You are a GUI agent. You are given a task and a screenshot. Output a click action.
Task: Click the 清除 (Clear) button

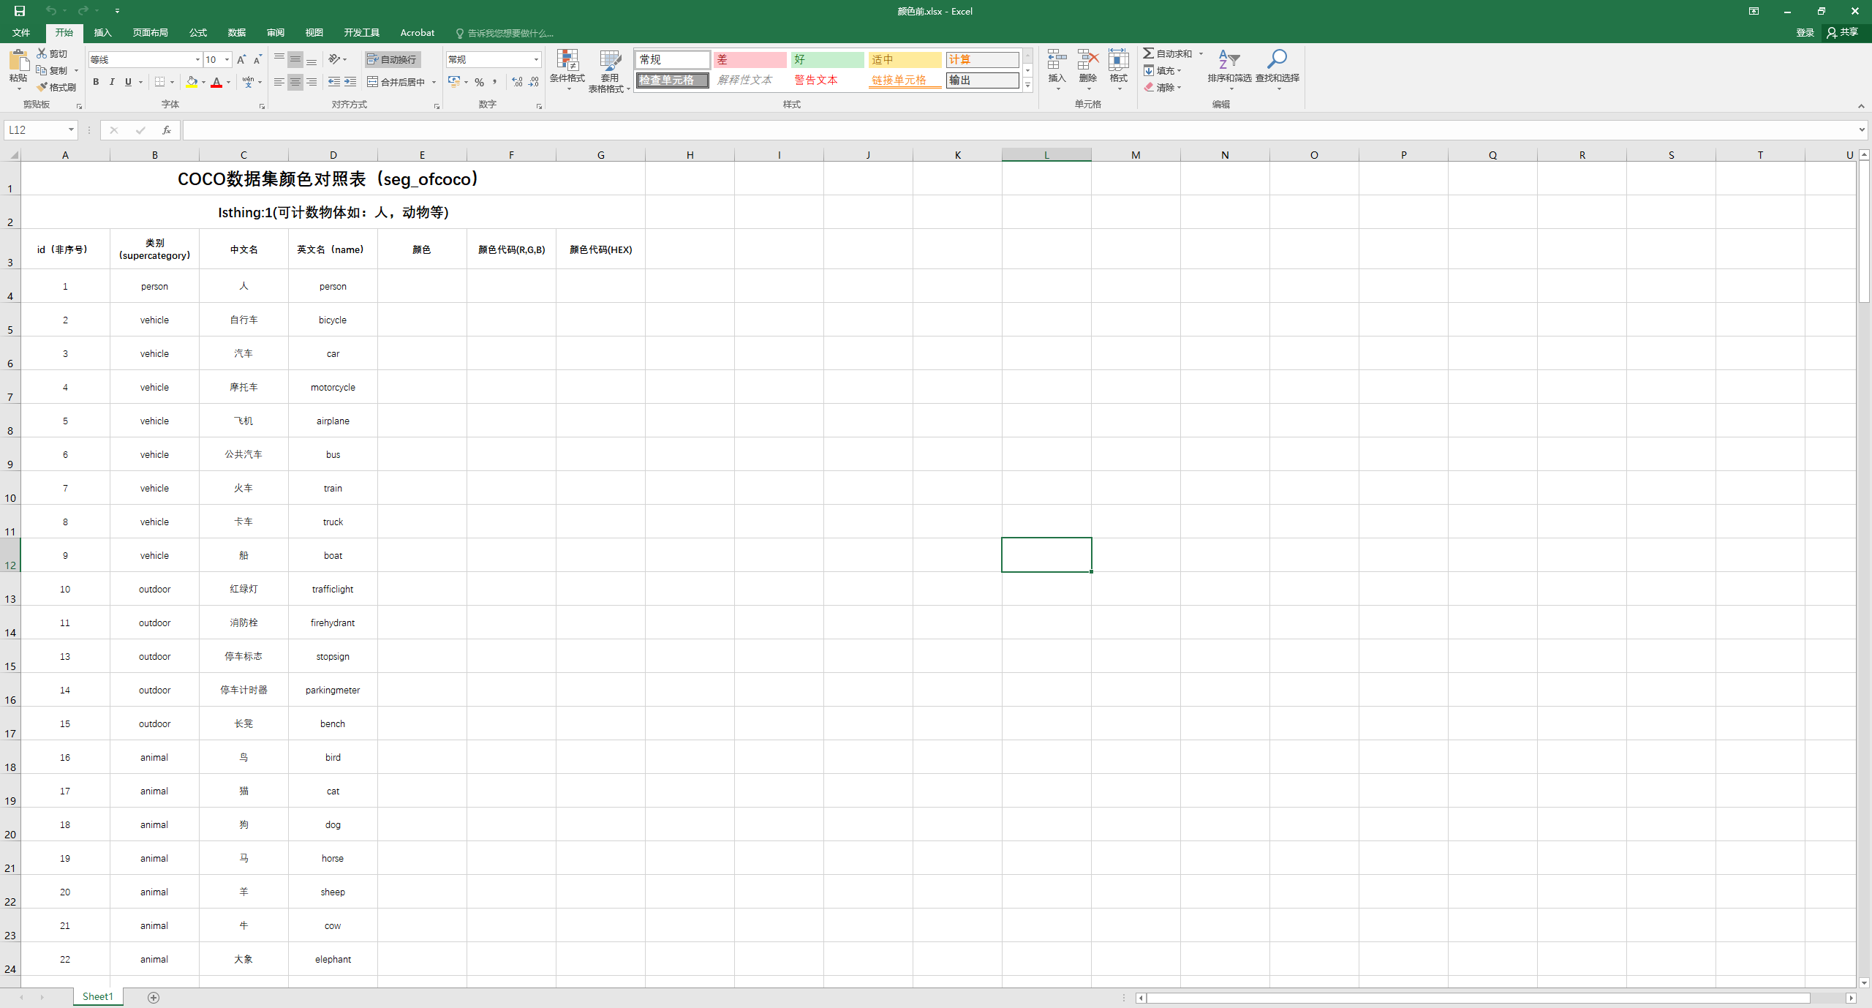tap(1163, 87)
